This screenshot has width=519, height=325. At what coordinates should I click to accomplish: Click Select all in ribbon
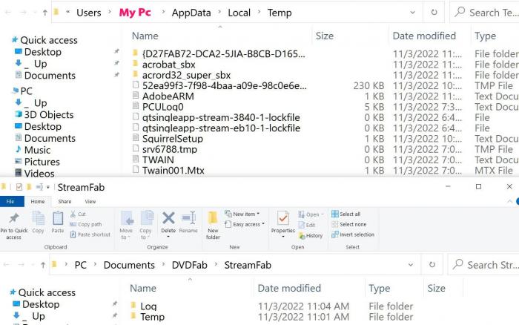coord(346,214)
